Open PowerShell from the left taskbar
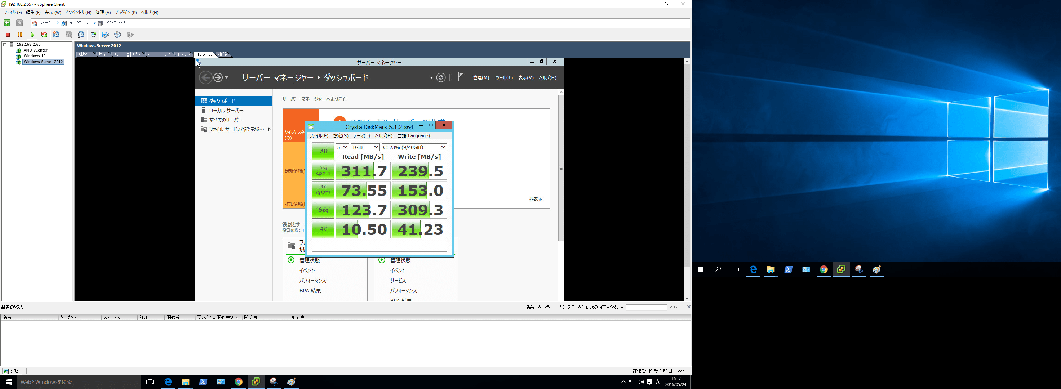Viewport: 1061px width, 389px height. point(203,382)
